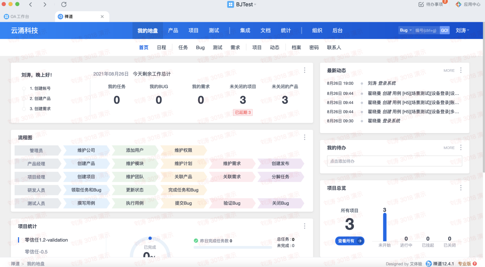
Task: Click the browser reload icon
Action: click(64, 5)
